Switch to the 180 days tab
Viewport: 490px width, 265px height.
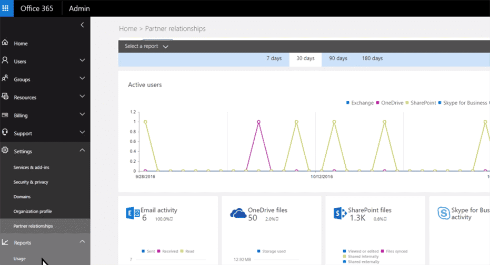pyautogui.click(x=372, y=59)
